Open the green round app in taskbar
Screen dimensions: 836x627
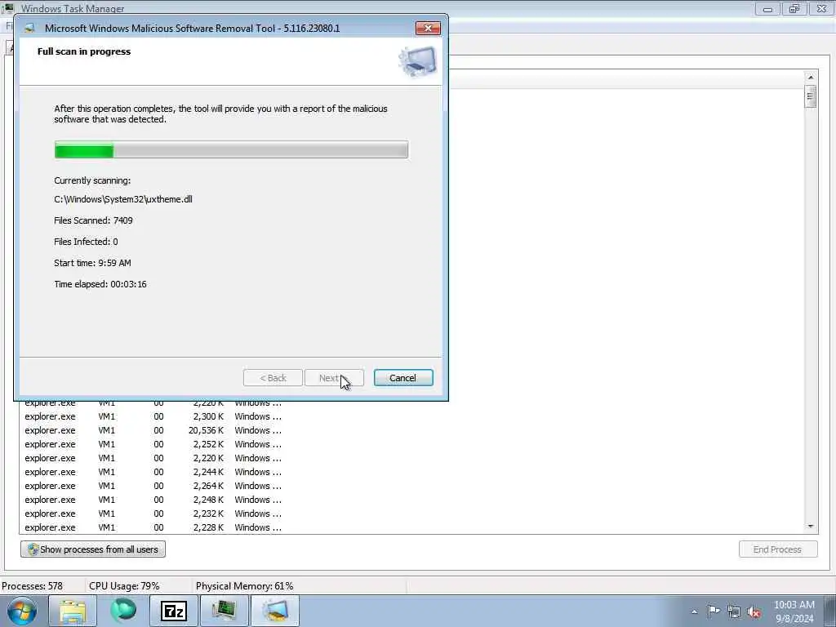[x=123, y=611]
